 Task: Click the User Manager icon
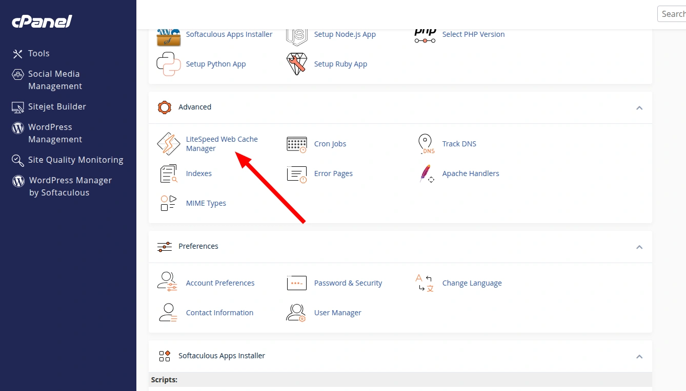pyautogui.click(x=296, y=313)
